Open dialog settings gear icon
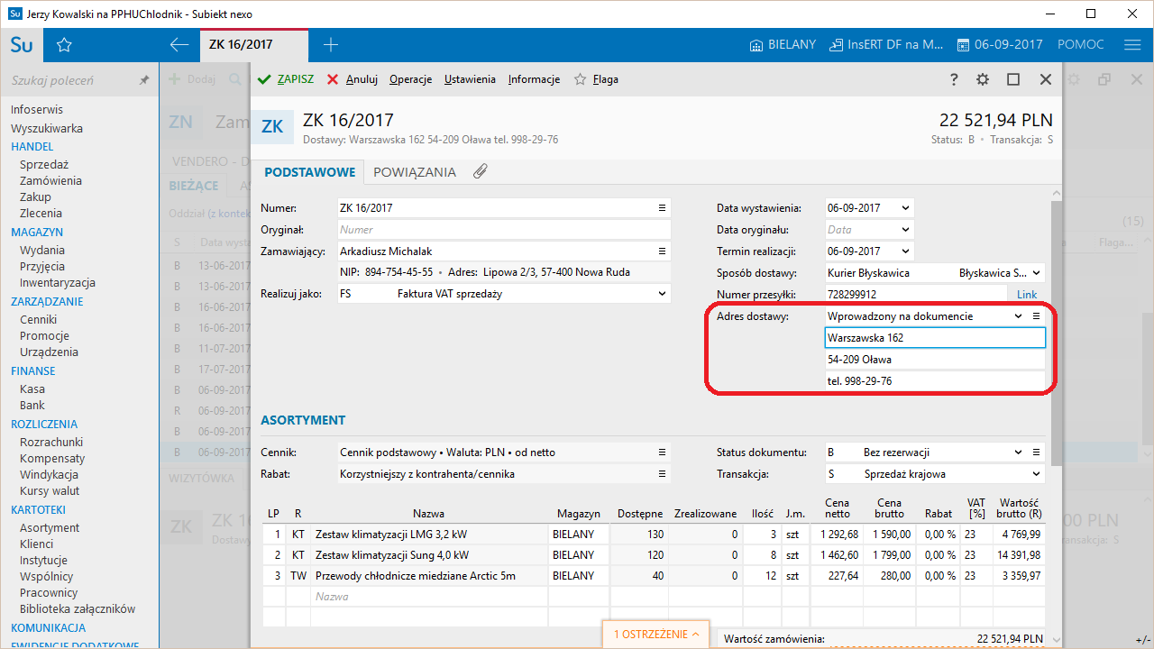Image resolution: width=1154 pixels, height=649 pixels. 983,79
